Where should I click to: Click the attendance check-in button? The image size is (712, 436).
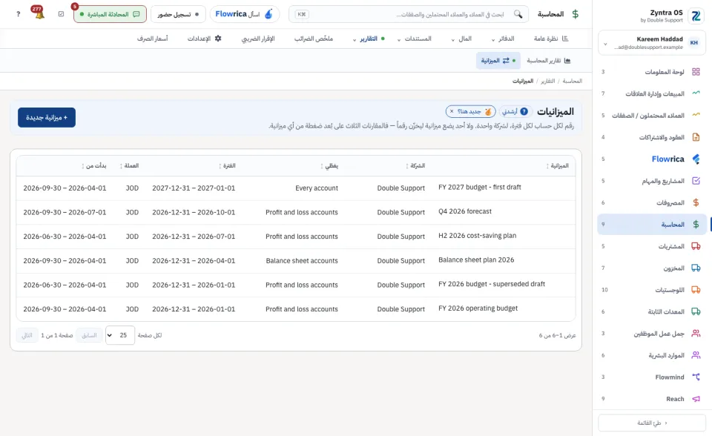178,14
